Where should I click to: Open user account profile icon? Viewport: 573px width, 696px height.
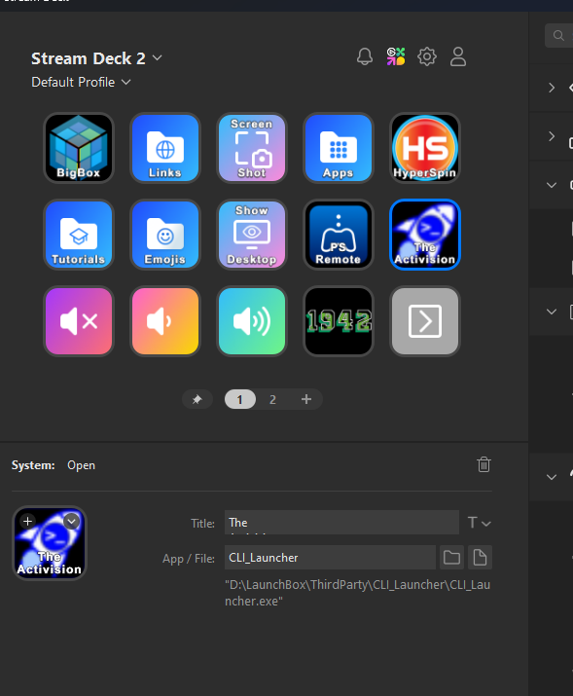click(x=457, y=56)
